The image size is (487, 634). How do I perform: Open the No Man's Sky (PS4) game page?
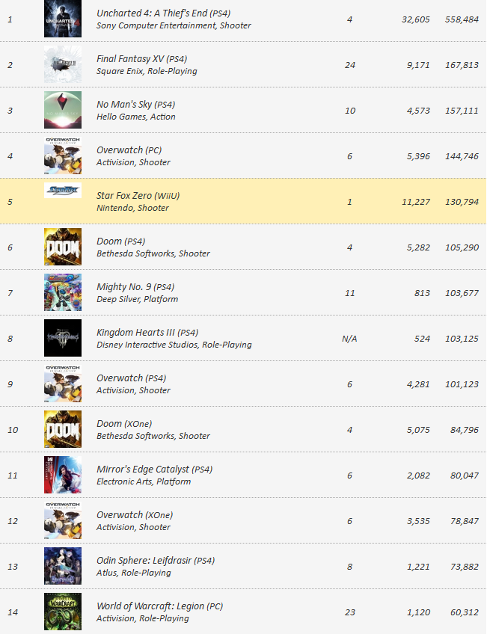(135, 105)
